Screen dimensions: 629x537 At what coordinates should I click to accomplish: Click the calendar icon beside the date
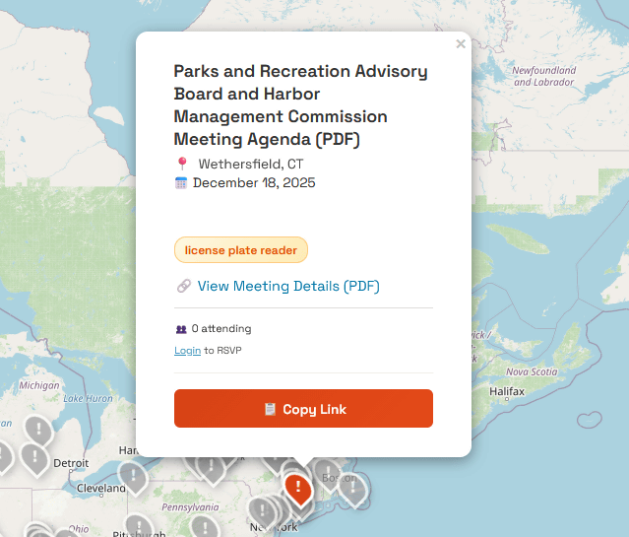coord(181,182)
